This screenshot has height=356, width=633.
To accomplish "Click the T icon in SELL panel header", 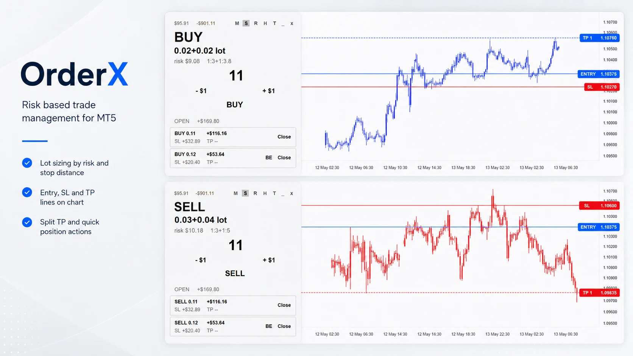I will (x=274, y=193).
